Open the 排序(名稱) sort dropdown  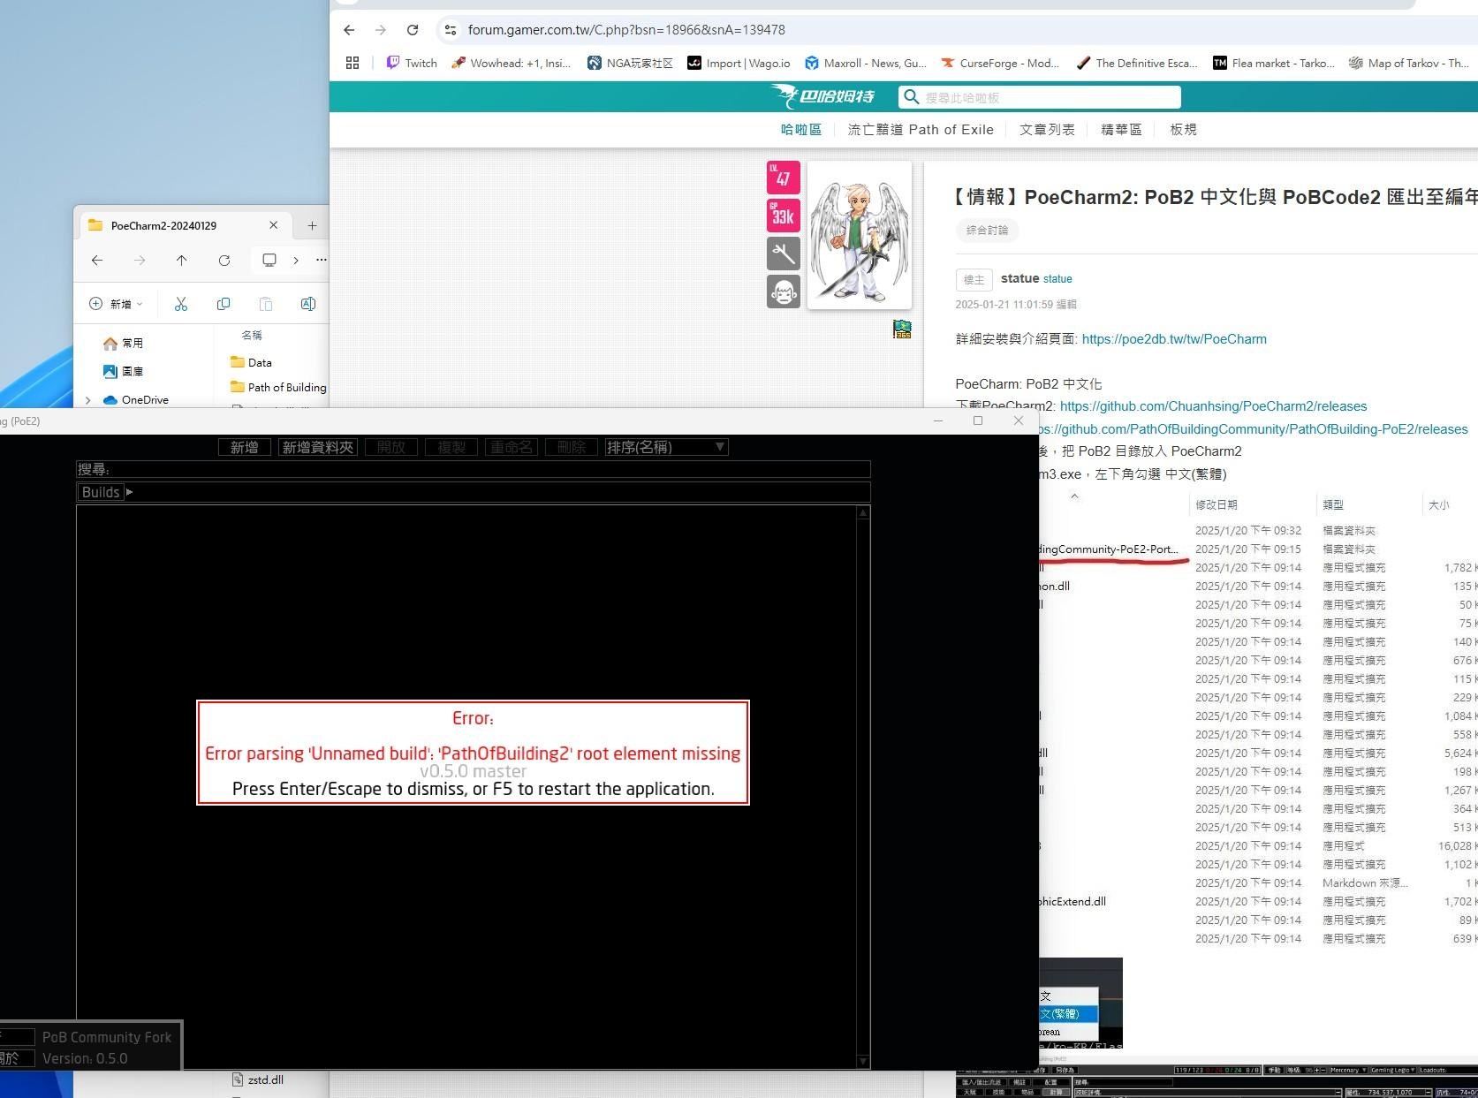tap(666, 447)
